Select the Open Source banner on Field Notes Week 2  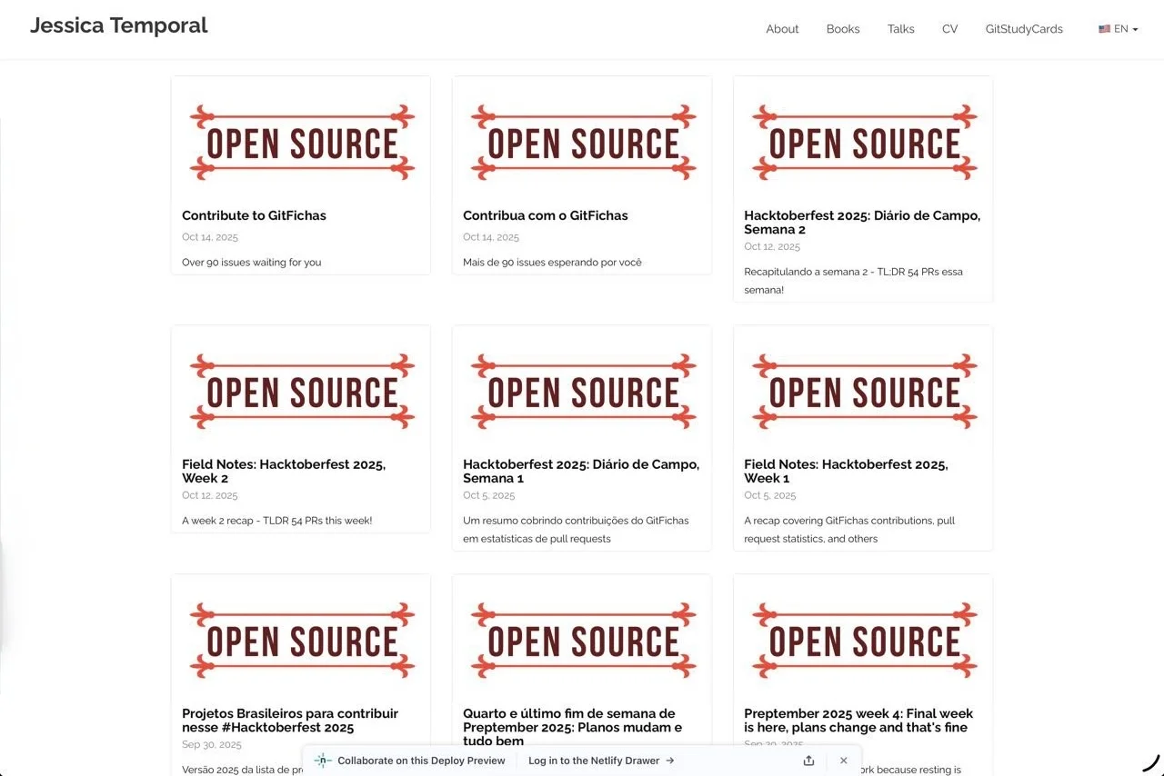point(300,391)
